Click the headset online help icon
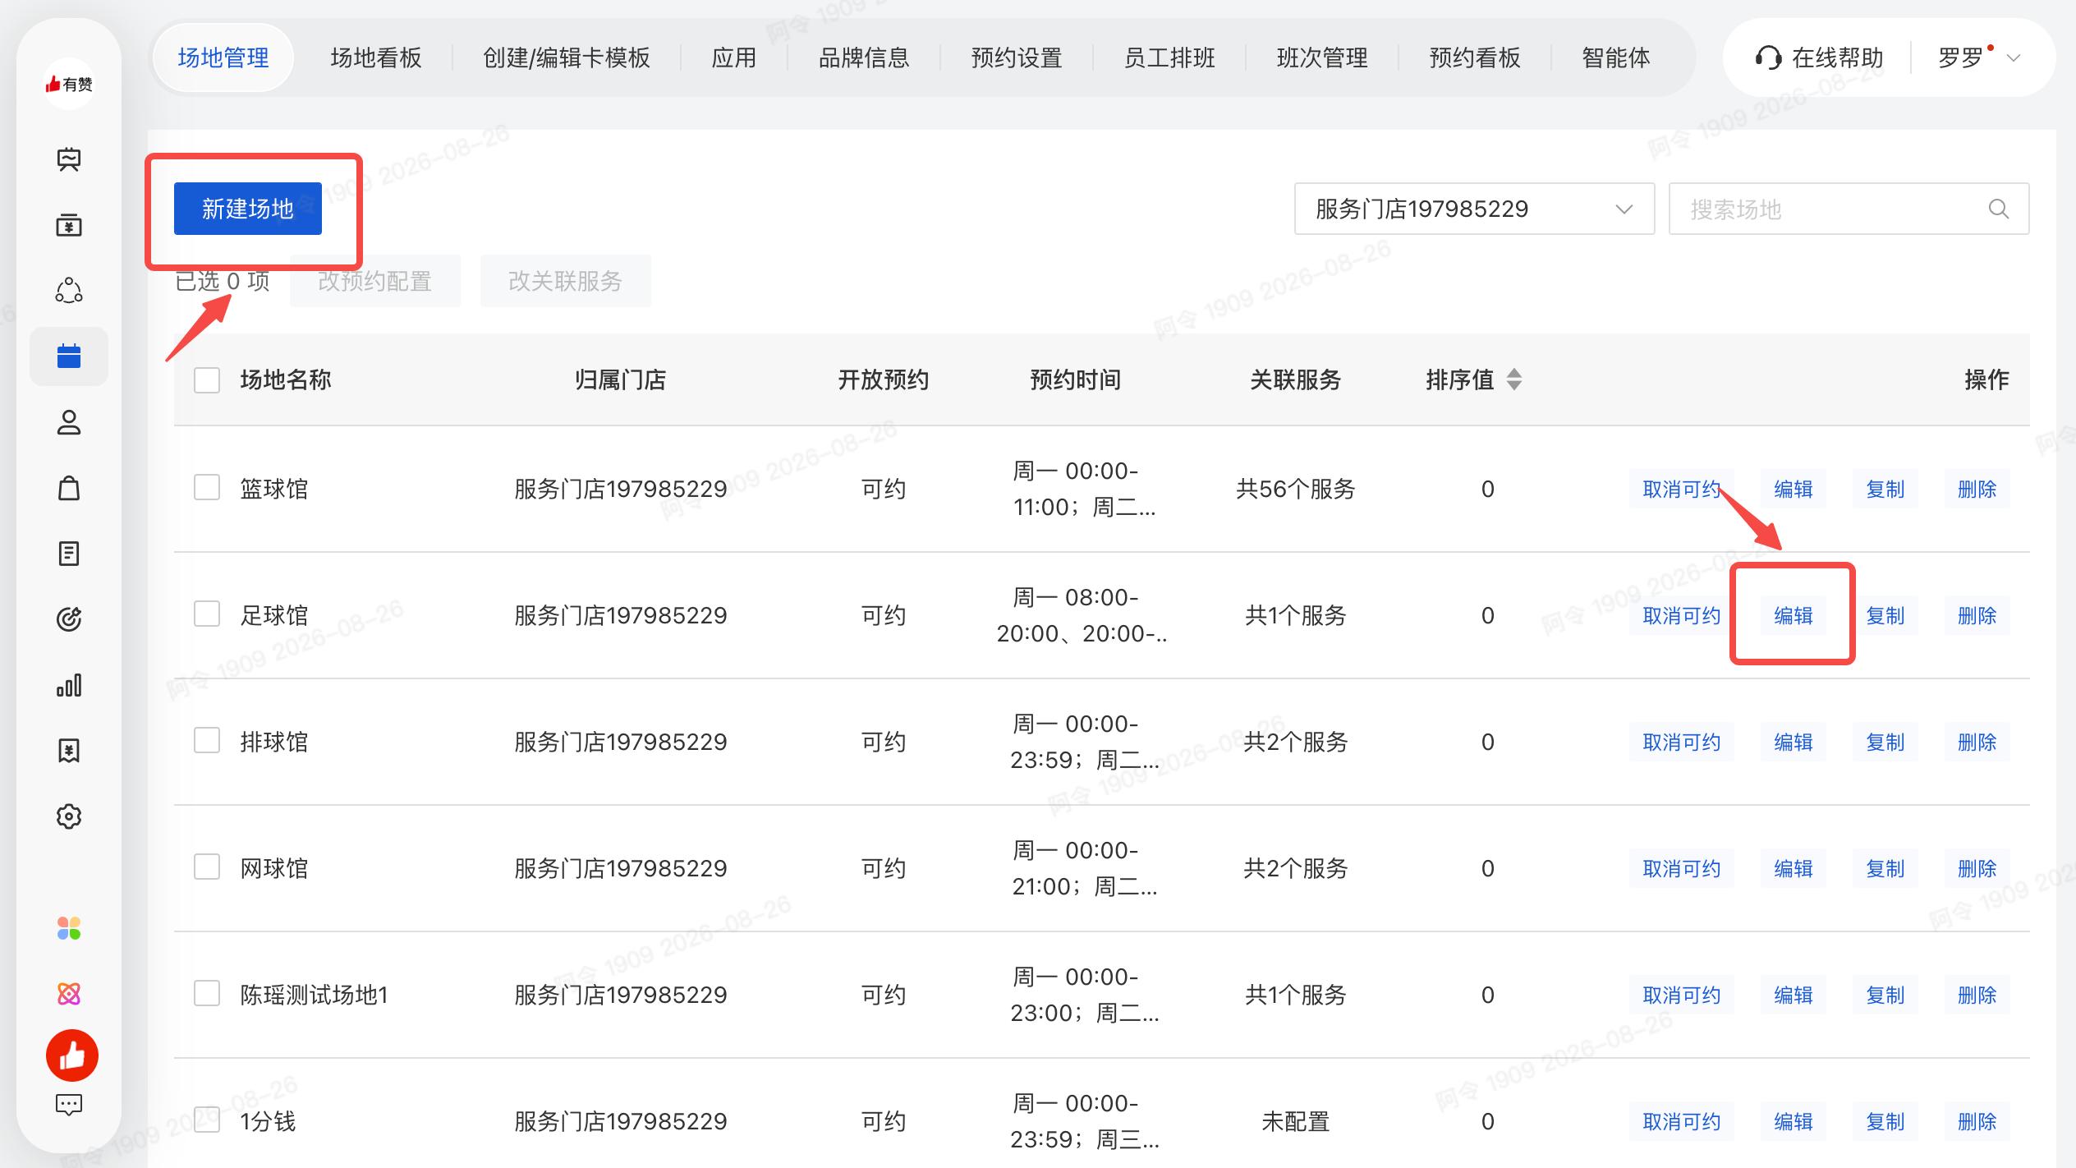The image size is (2076, 1168). pyautogui.click(x=1767, y=57)
